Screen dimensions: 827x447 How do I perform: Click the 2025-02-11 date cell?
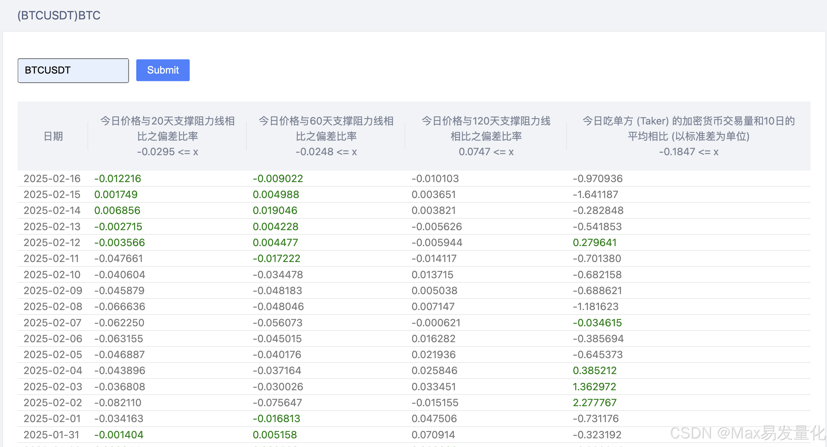tap(52, 259)
